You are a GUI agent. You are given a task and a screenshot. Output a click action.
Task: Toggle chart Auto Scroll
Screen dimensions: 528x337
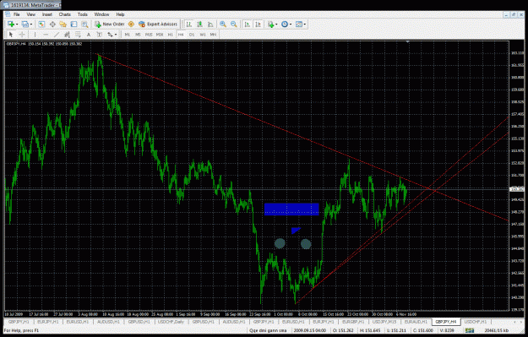pyautogui.click(x=248, y=24)
